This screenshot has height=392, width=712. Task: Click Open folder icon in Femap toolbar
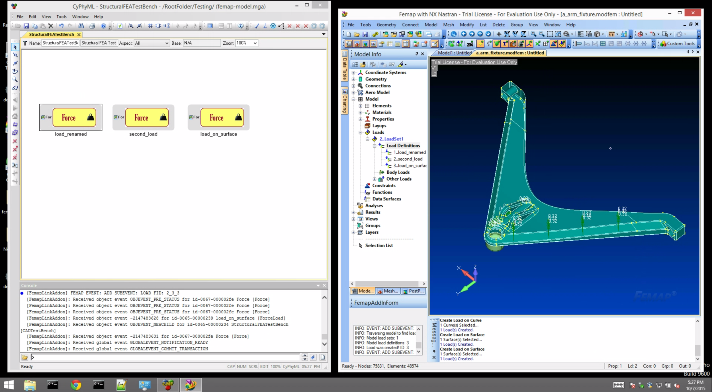pyautogui.click(x=357, y=34)
